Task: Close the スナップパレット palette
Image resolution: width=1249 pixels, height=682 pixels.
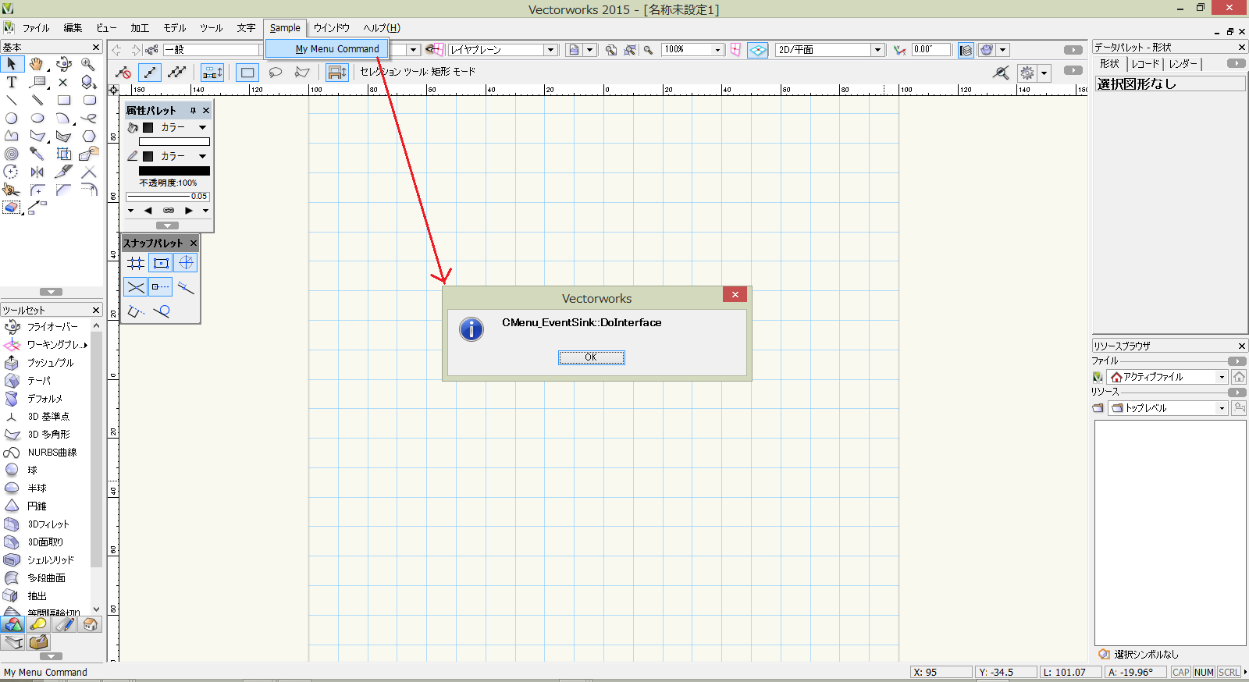Action: click(x=194, y=243)
